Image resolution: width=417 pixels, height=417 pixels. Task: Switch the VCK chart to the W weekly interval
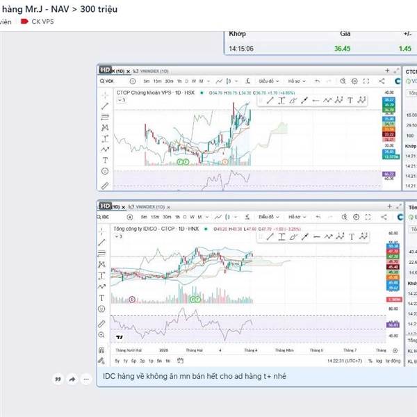pos(194,81)
